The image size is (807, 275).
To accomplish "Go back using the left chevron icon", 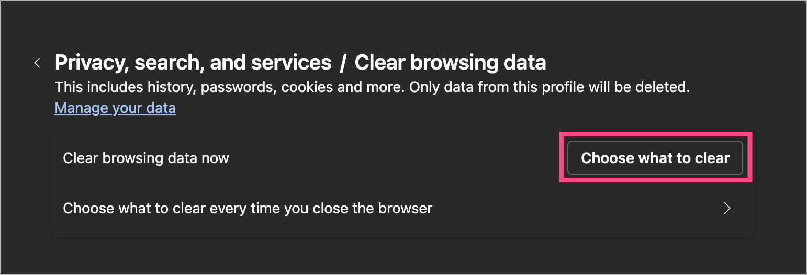I will click(37, 63).
